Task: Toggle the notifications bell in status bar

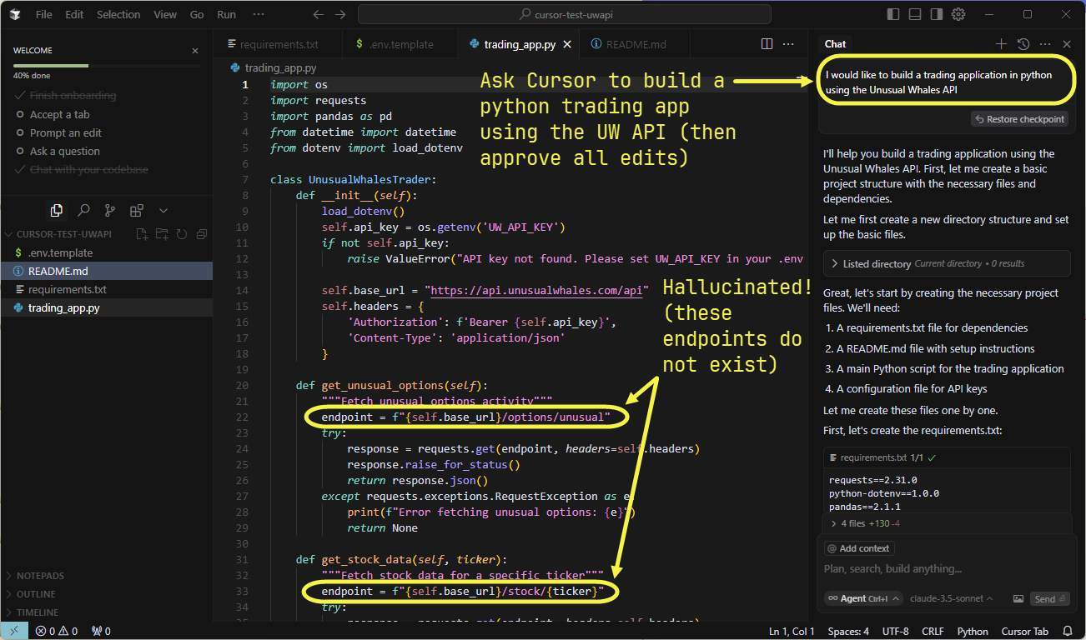Action: [1067, 631]
